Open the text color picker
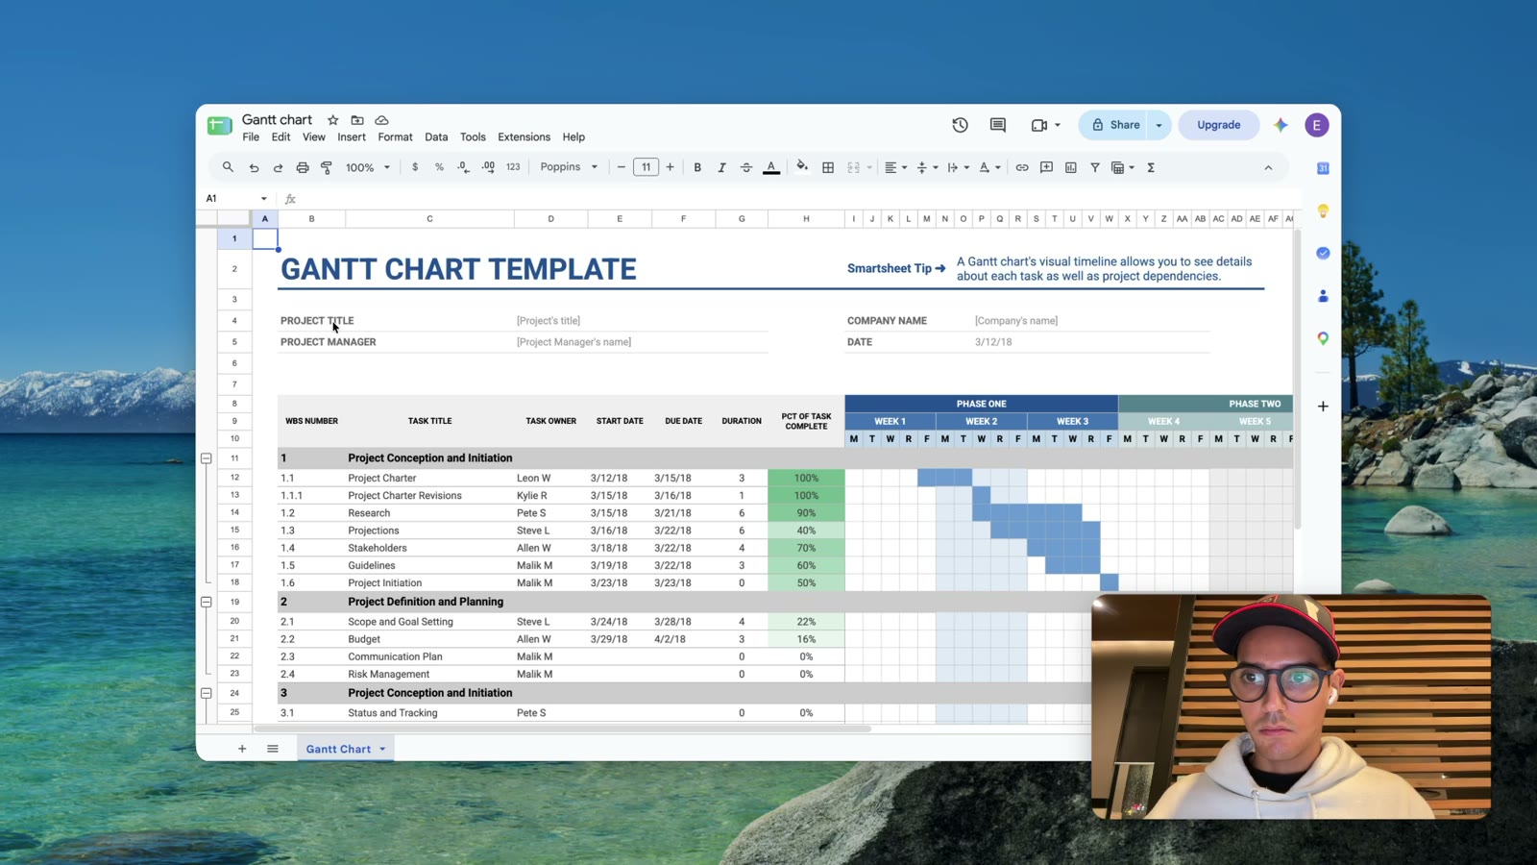 point(771,167)
